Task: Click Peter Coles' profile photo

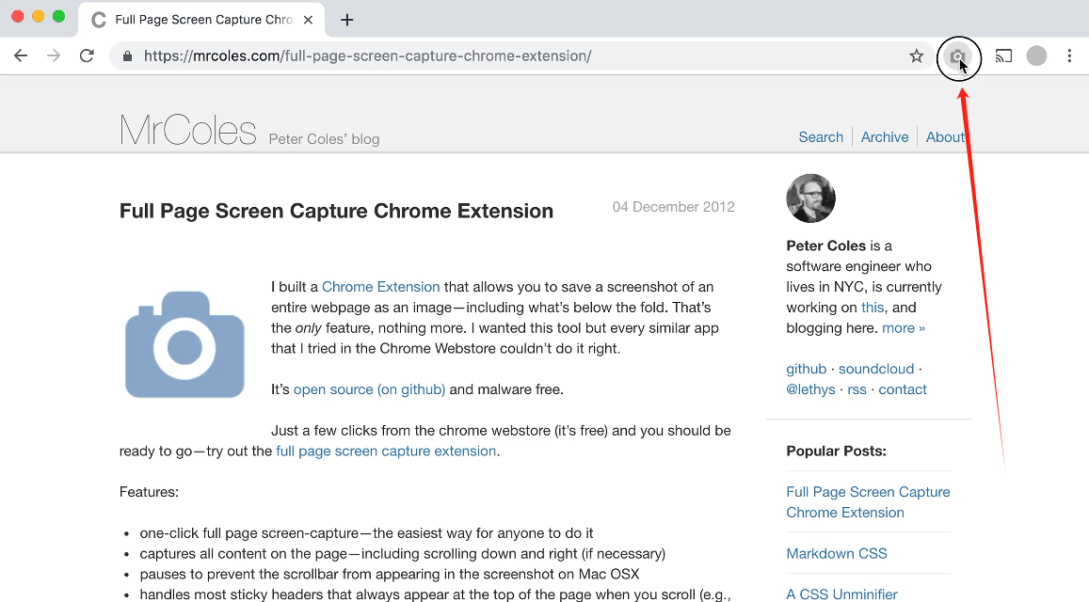Action: pyautogui.click(x=810, y=198)
